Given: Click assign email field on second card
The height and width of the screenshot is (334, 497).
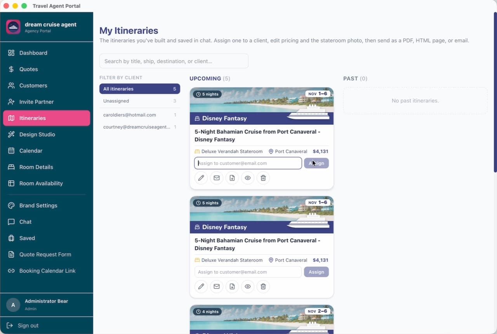Looking at the screenshot, I should [x=248, y=272].
